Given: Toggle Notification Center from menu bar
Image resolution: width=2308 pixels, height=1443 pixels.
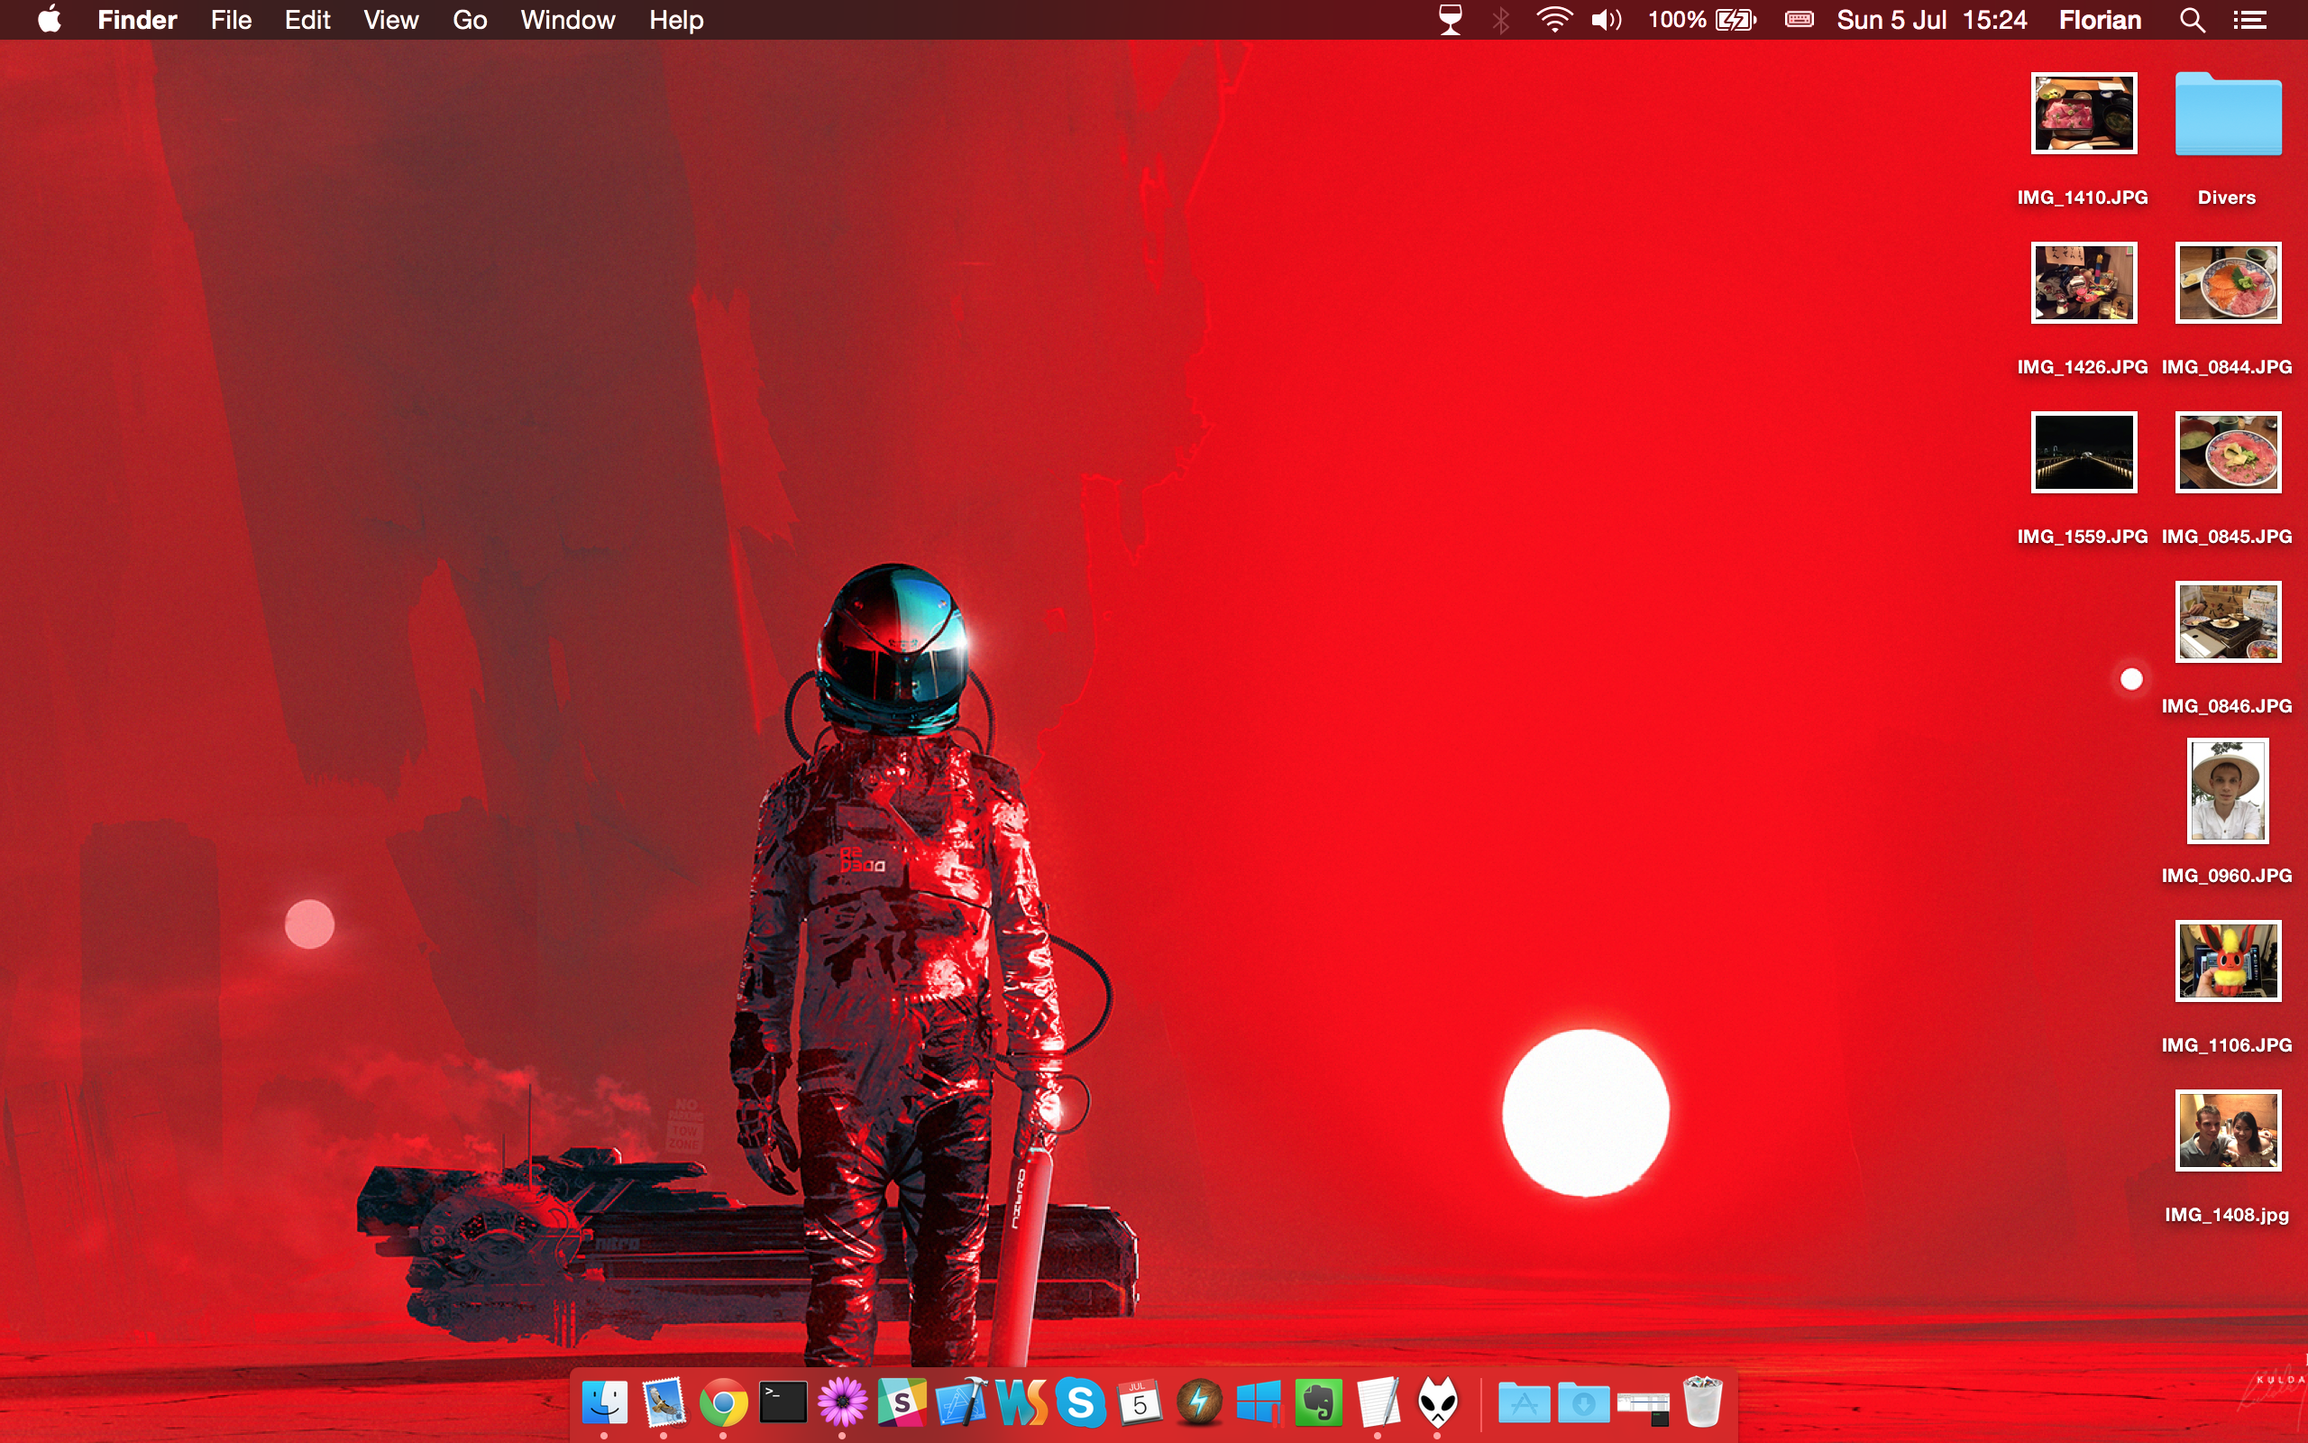Looking at the screenshot, I should coord(2249,20).
